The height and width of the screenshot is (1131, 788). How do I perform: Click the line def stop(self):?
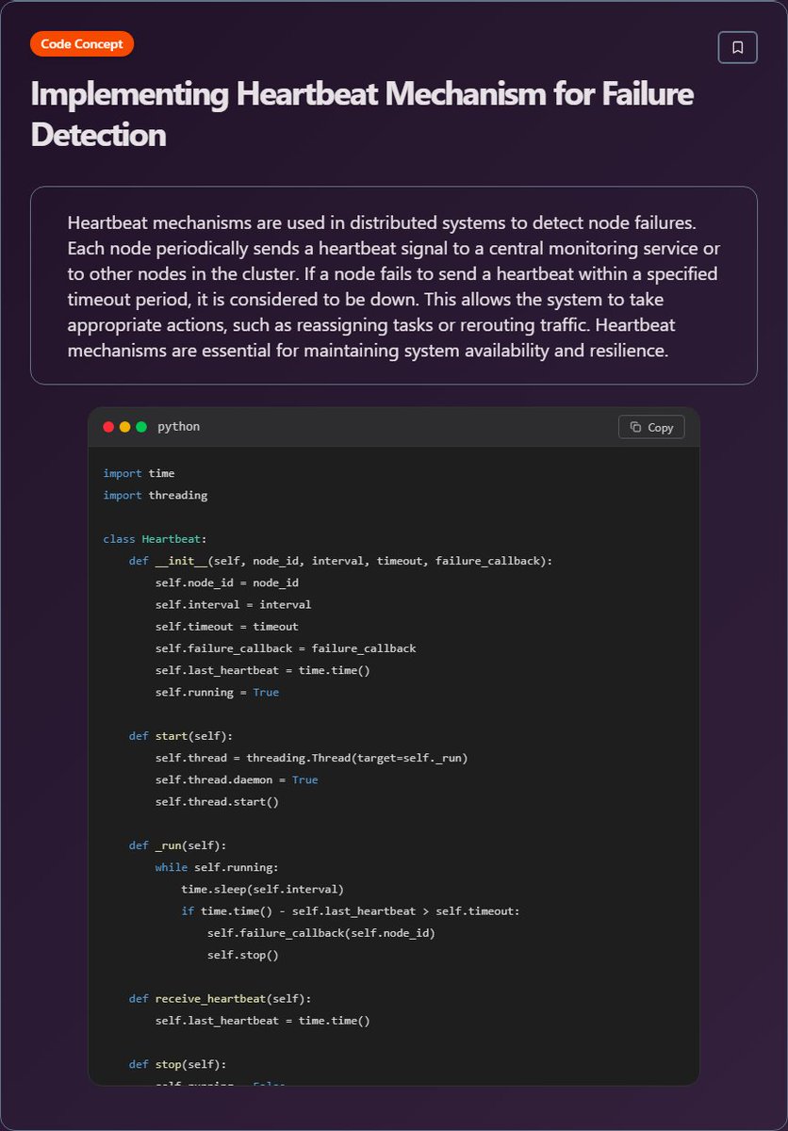[x=178, y=1064]
